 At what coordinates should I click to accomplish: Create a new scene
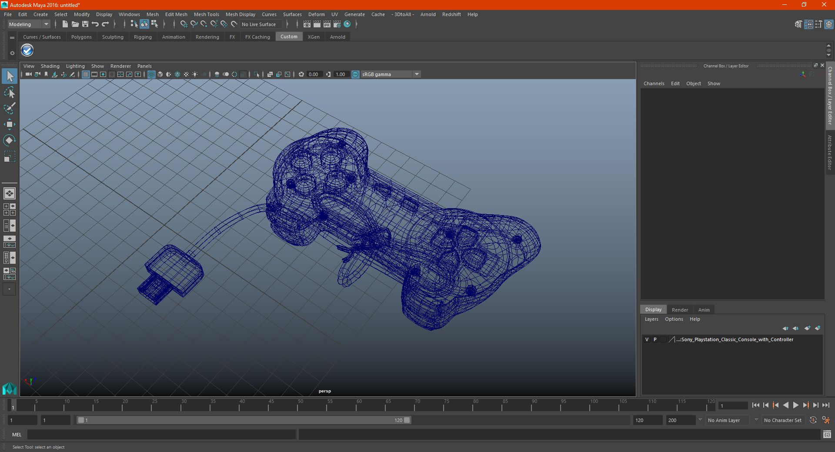65,24
